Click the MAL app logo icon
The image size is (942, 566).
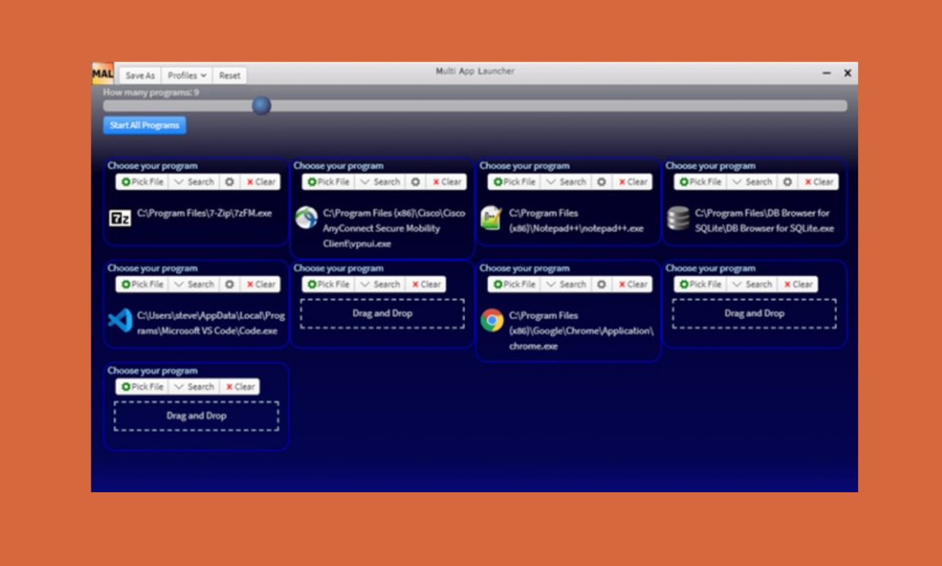pos(102,74)
